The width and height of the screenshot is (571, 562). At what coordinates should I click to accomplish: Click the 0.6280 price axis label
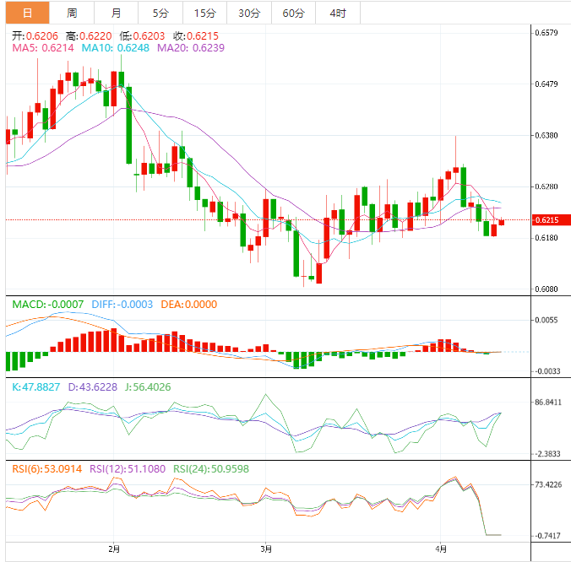point(547,186)
